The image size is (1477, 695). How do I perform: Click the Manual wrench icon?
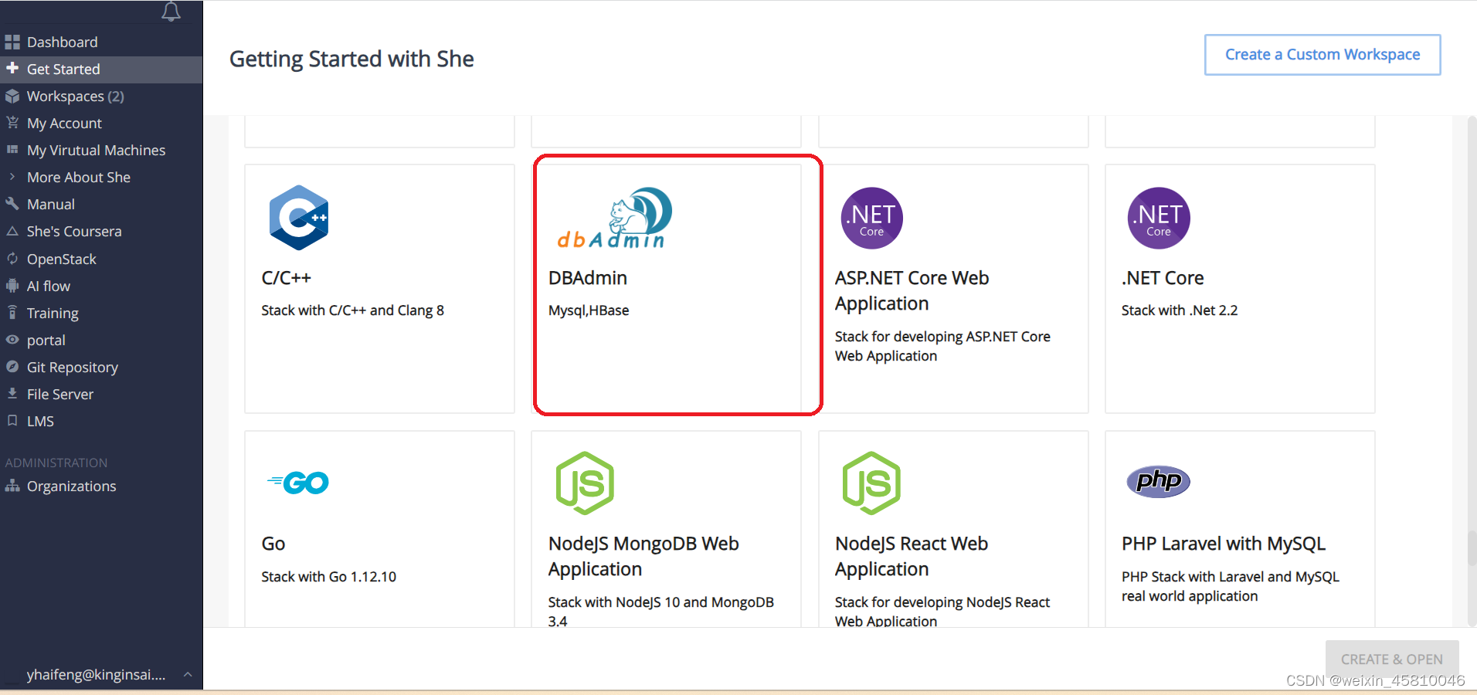(x=12, y=204)
